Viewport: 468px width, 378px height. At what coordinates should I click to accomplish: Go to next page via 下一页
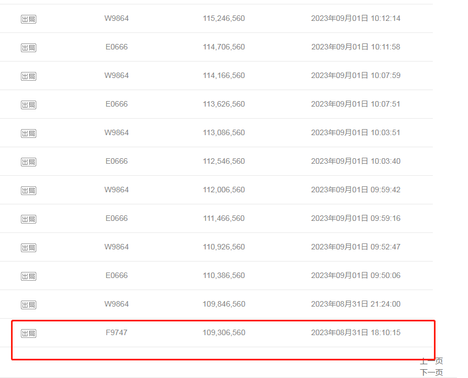[431, 373]
